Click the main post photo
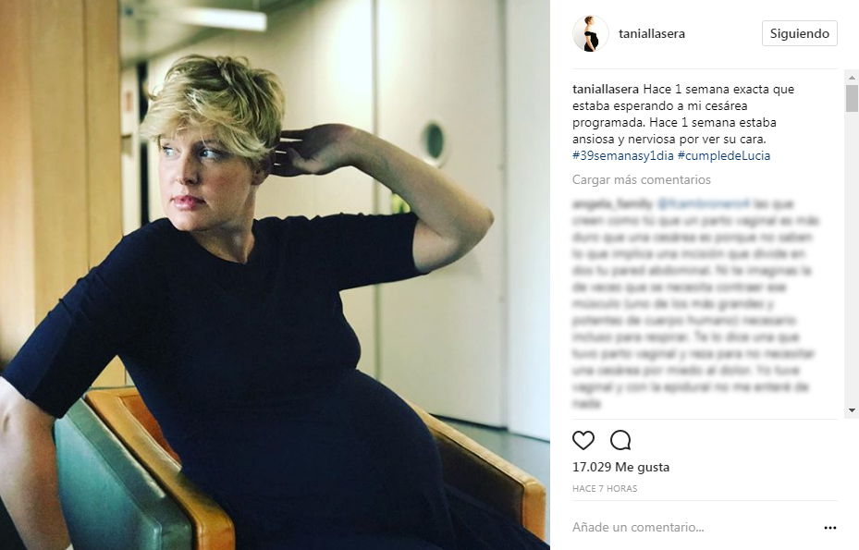Image resolution: width=859 pixels, height=550 pixels. (x=275, y=275)
